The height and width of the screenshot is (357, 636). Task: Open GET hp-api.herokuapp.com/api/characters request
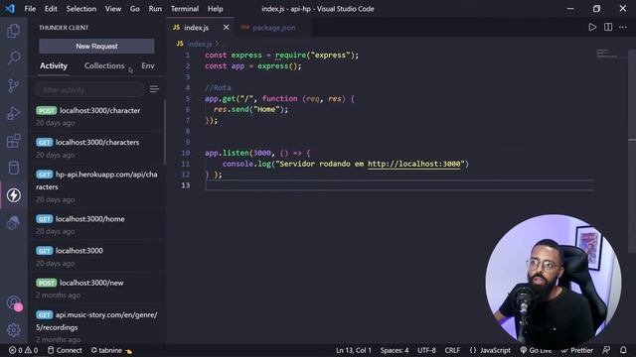[96, 186]
